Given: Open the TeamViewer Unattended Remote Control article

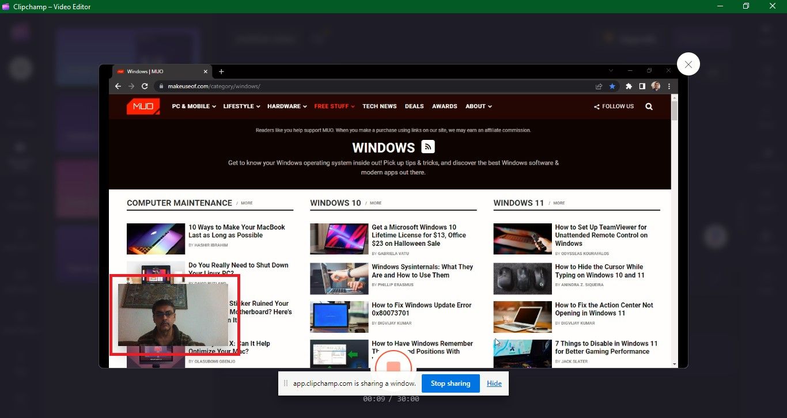Looking at the screenshot, I should point(601,235).
